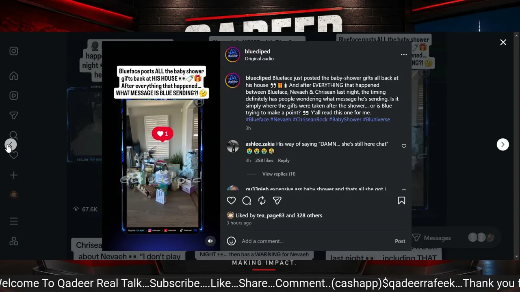Screen dimensions: 520x292
Task: Go to the next post arrow
Action: 503,144
